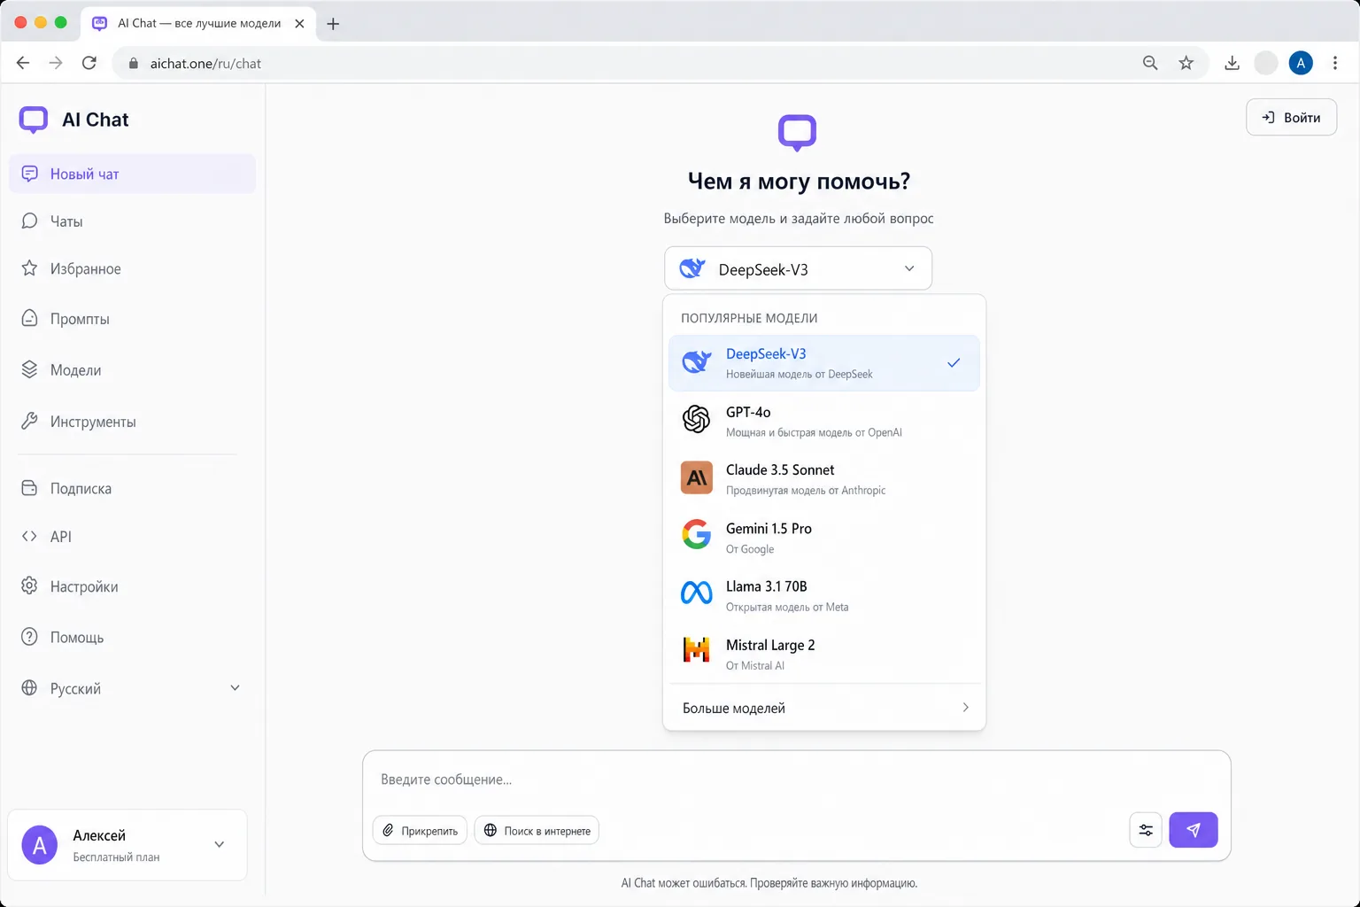
Task: Open Больше моделей submenu
Action: (x=823, y=708)
